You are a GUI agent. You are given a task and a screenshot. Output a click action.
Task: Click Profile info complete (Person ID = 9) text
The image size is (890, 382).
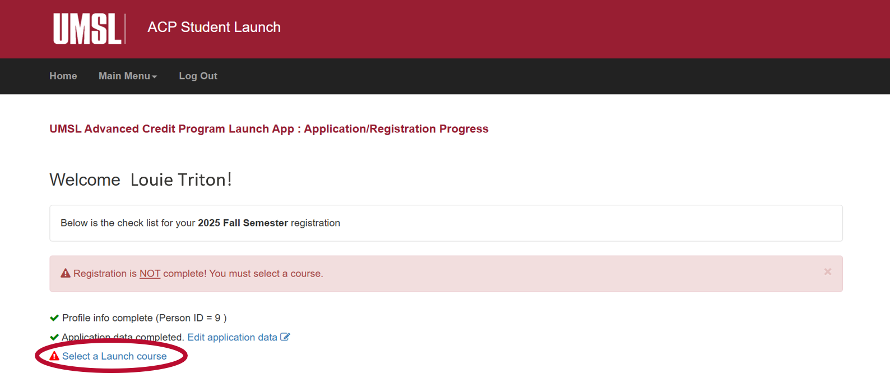tap(145, 318)
